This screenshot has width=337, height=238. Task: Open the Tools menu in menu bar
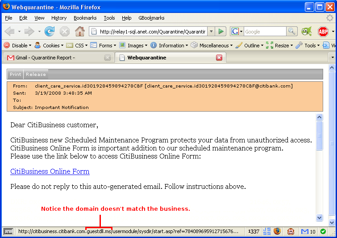pyautogui.click(x=109, y=18)
